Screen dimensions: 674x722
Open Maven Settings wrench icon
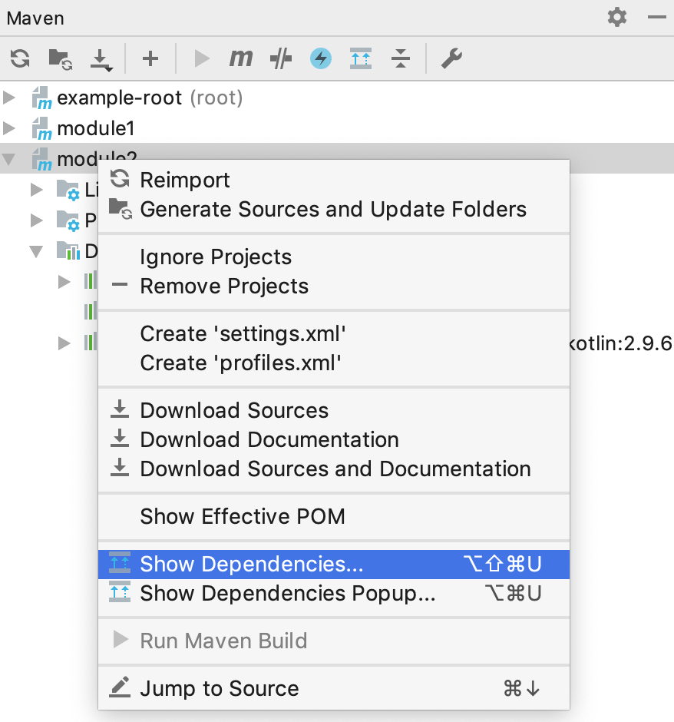451,58
